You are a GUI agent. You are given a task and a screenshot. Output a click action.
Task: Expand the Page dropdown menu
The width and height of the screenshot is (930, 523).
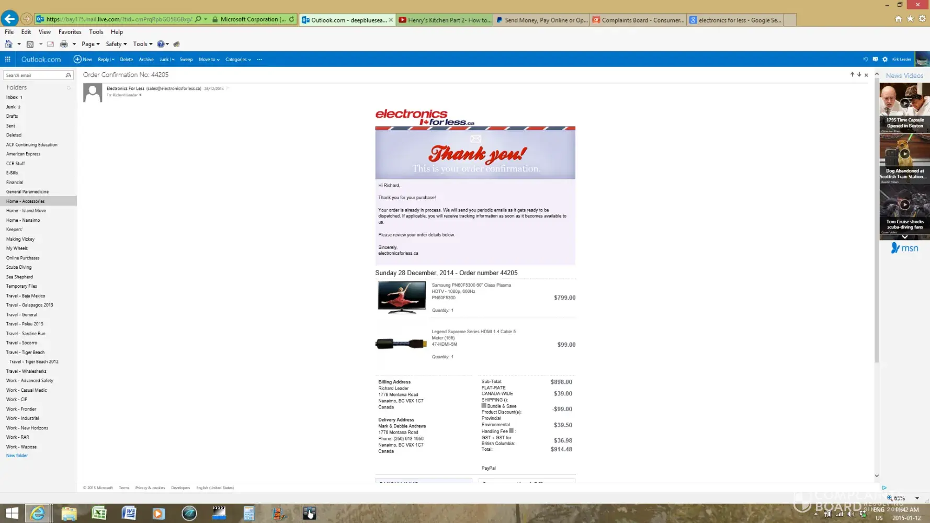point(90,44)
